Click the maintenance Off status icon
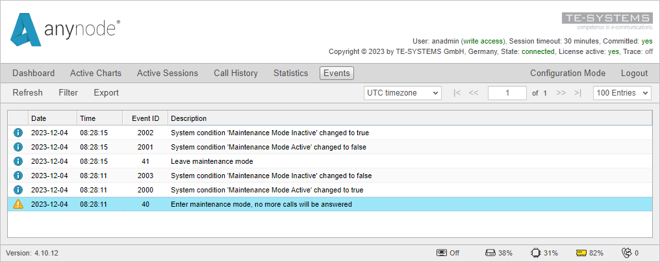660x262 pixels. click(442, 253)
